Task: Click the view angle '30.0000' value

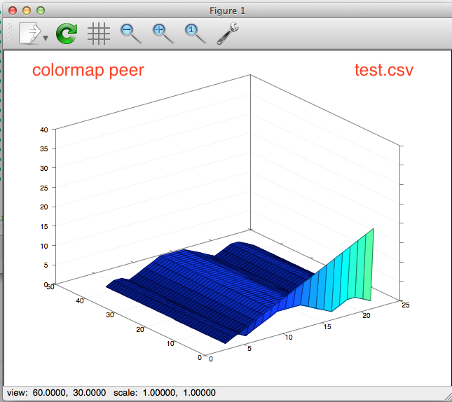Action: point(90,392)
